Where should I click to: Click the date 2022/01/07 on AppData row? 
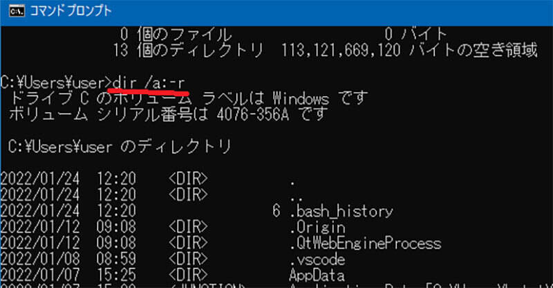40,275
